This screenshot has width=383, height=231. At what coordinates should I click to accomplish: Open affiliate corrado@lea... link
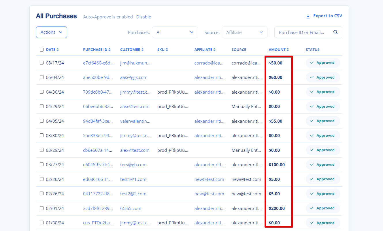[209, 63]
